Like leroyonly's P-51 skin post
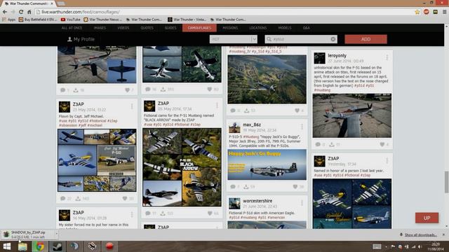This screenshot has width=449, height=252. (x=382, y=144)
